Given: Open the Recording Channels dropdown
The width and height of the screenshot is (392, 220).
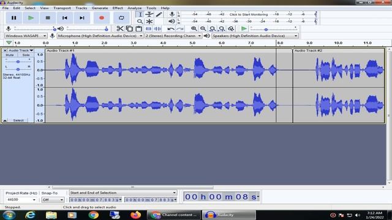Looking at the screenshot, I should point(173,36).
